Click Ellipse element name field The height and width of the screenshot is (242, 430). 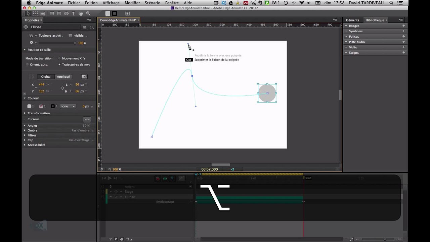[x=55, y=27]
